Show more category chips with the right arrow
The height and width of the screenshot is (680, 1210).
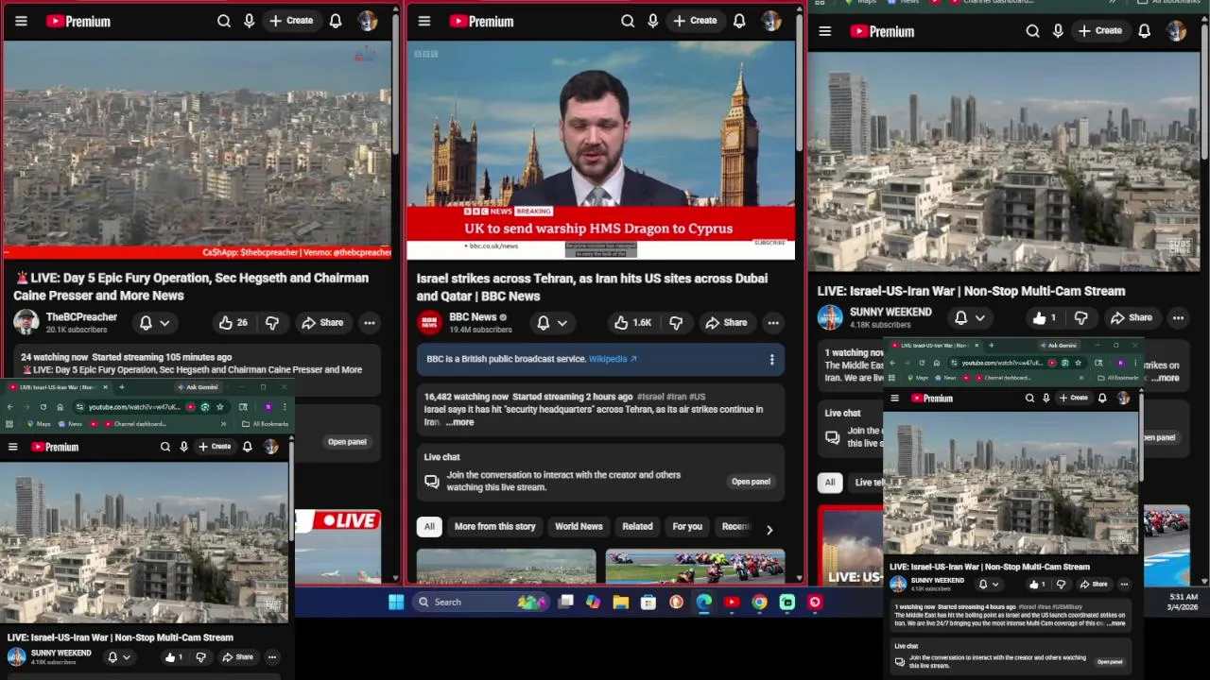coord(769,530)
